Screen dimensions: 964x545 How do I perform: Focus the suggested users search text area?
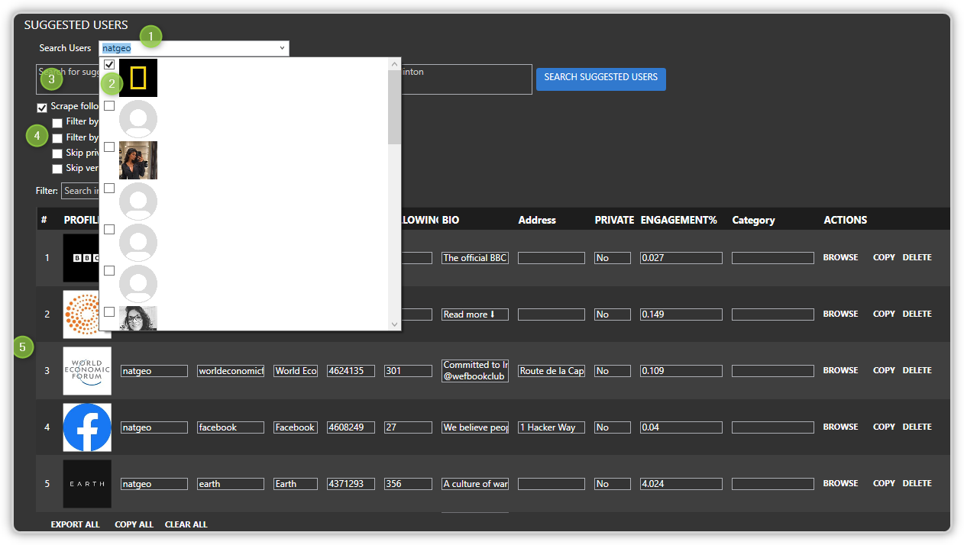pyautogui.click(x=283, y=79)
